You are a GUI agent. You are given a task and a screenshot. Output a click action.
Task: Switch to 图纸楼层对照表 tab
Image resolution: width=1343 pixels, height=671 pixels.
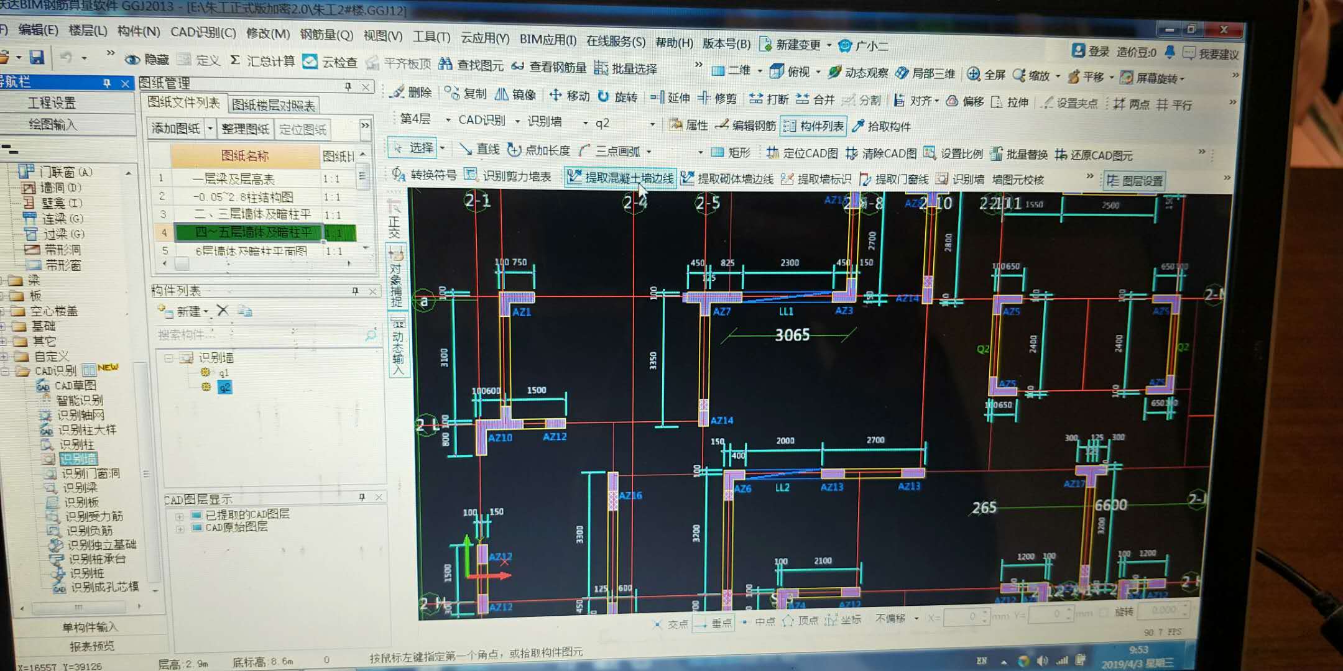pyautogui.click(x=274, y=106)
